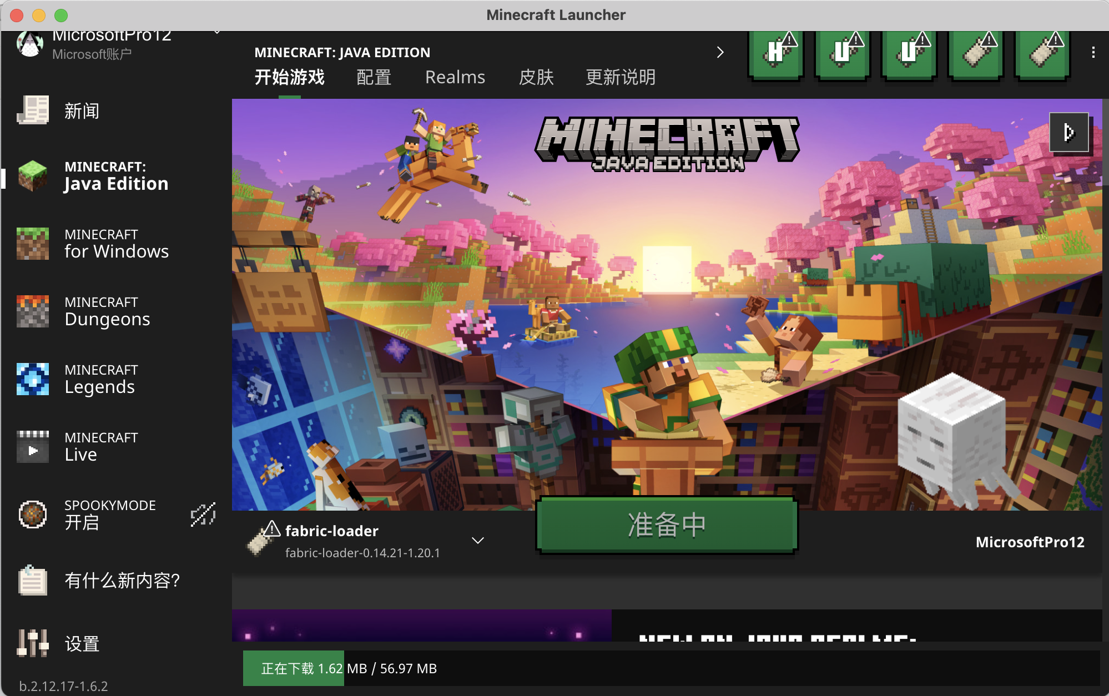The width and height of the screenshot is (1109, 696).
Task: Switch to the 配置 installations tab
Action: point(374,77)
